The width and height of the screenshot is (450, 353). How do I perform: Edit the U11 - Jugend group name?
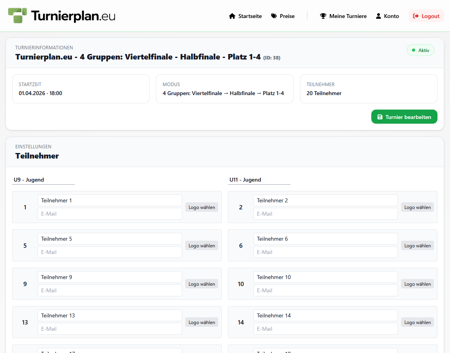pos(259,180)
